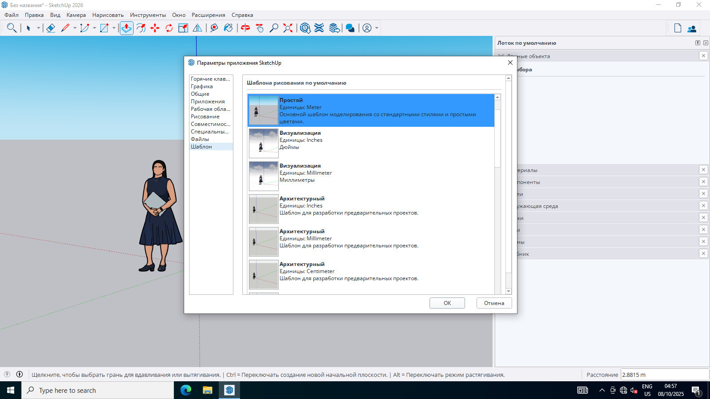Select the Scale tool
The height and width of the screenshot is (399, 710).
(x=183, y=28)
